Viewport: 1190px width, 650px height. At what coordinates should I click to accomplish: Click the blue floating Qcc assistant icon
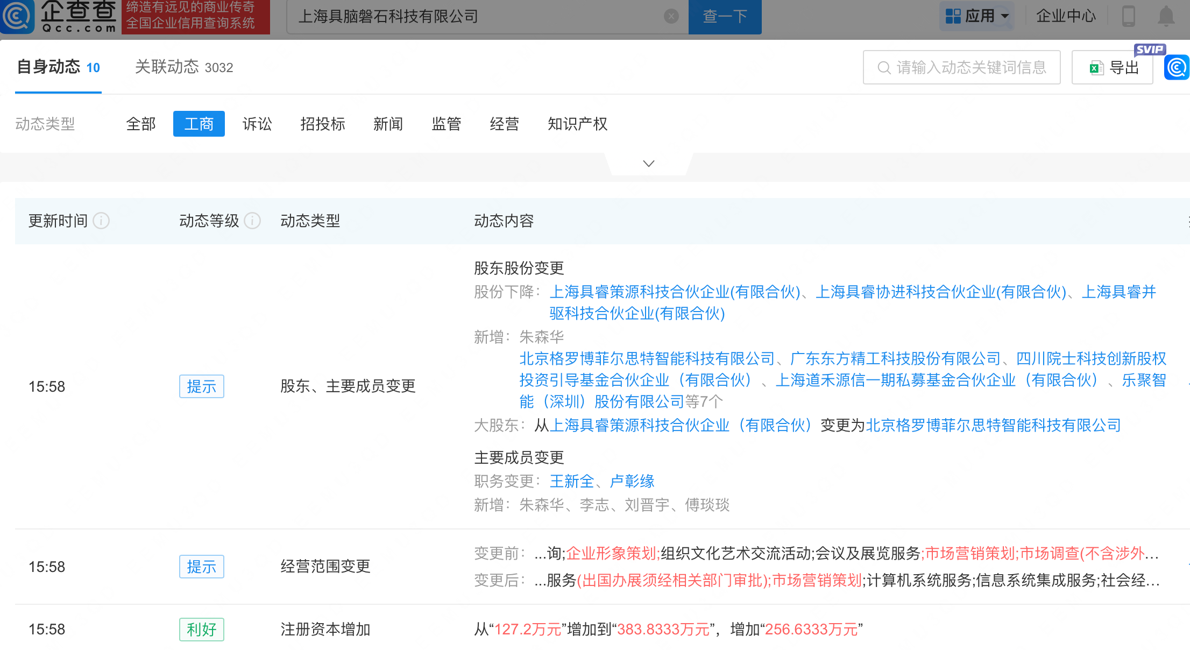pos(1177,68)
